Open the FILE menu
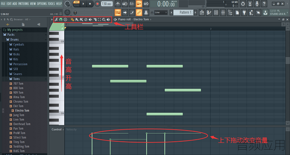290x155 pixels. [3, 4]
